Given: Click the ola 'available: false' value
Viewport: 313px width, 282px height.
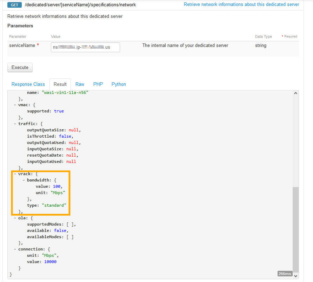Looking at the screenshot, I should pyautogui.click(x=60, y=231).
